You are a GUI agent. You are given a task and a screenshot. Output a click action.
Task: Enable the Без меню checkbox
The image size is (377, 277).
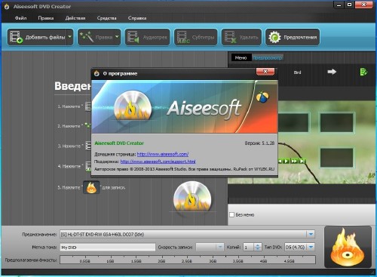coord(231,214)
